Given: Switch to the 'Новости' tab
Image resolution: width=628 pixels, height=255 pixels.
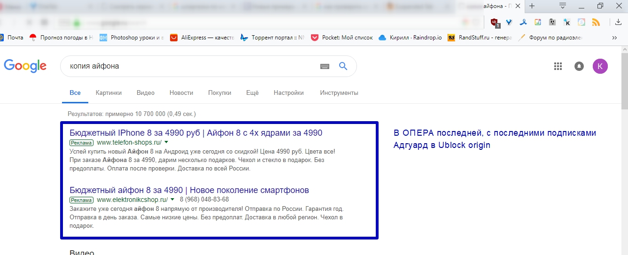Looking at the screenshot, I should [181, 93].
